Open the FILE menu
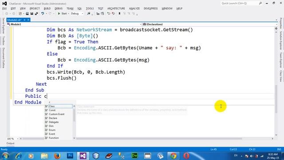284x160 pixels. pyautogui.click(x=4, y=8)
